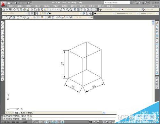This screenshot has width=160, height=124.
Task: Toggle Polar Tracking in status bar
Action: coord(43,122)
